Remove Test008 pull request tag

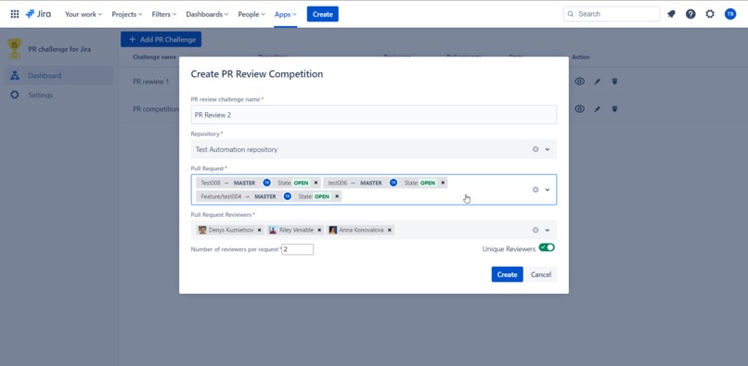[x=316, y=183]
